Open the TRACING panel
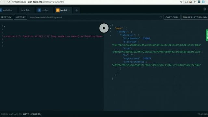Viewport: 208px width, 117px height. [x=202, y=114]
